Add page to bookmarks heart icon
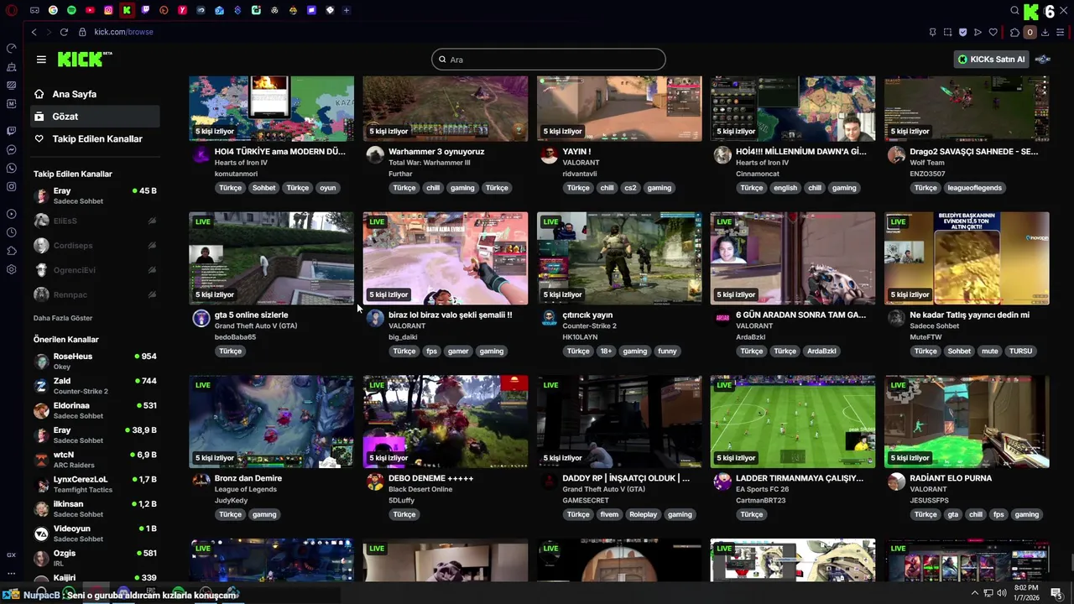1074x604 pixels. tap(993, 32)
